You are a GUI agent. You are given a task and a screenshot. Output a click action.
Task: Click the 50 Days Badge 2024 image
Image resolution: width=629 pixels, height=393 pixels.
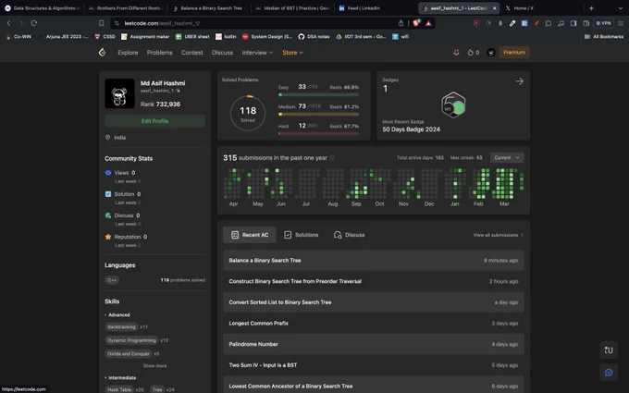pyautogui.click(x=453, y=105)
